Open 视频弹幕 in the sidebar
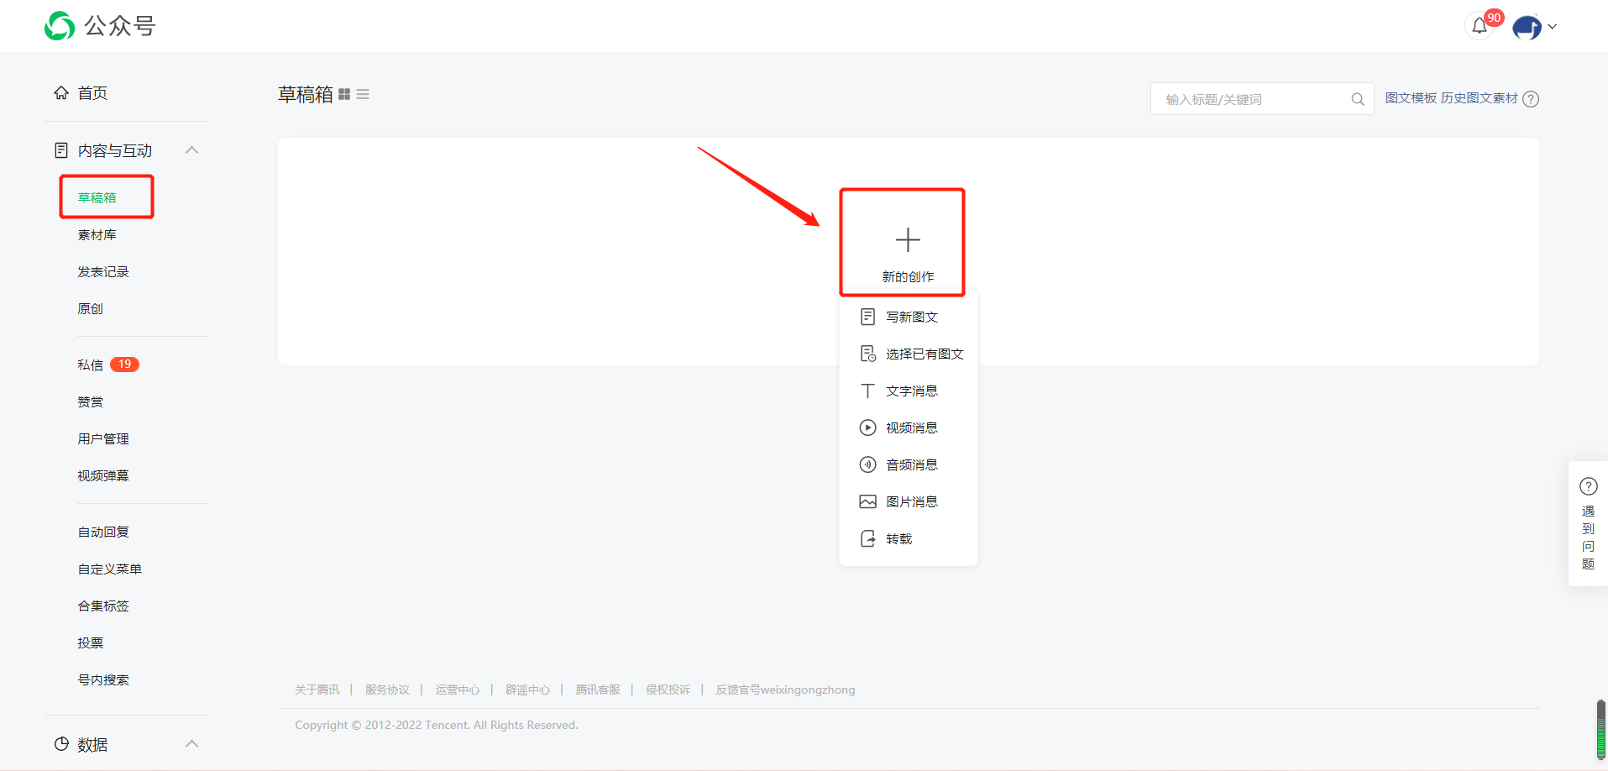The width and height of the screenshot is (1608, 771). pyautogui.click(x=103, y=475)
